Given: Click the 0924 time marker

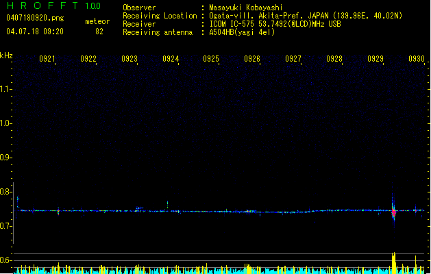Looking at the screenshot, I should 171,59.
